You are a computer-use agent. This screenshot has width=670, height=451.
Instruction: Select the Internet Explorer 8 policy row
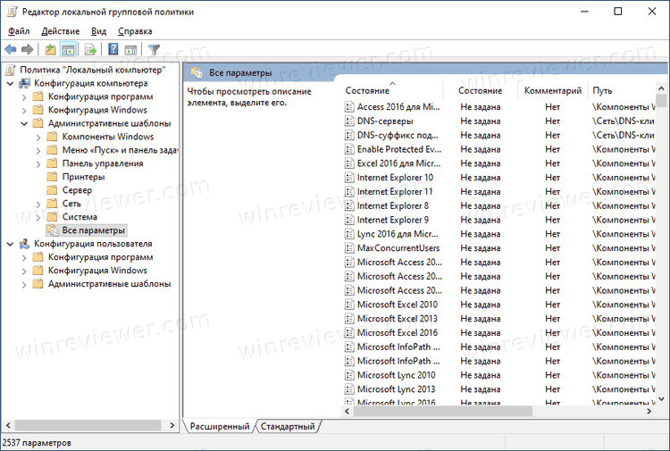point(499,206)
